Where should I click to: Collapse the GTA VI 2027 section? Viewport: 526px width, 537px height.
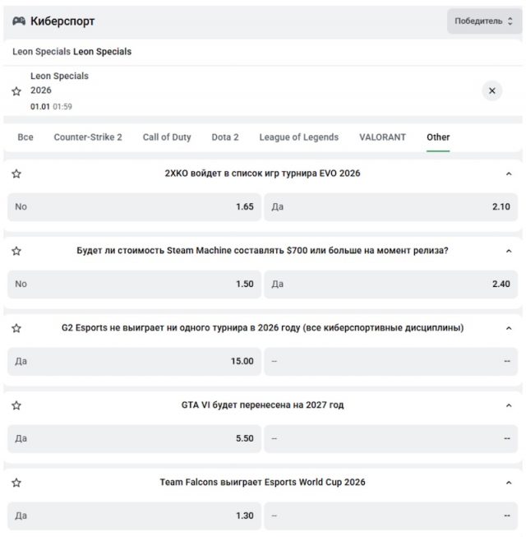pos(508,405)
